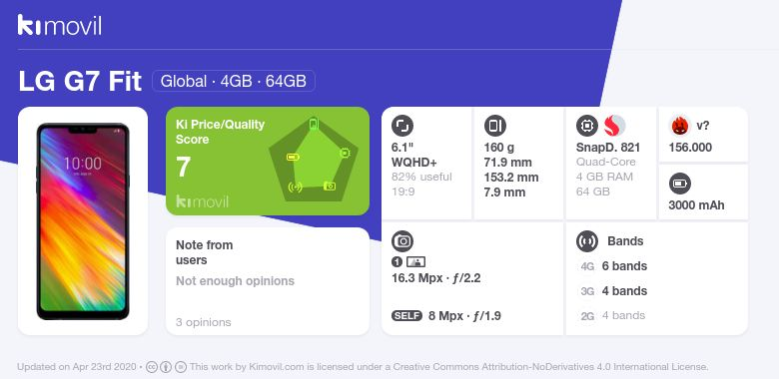Click the AnTuTu benchmark icon

click(x=679, y=126)
